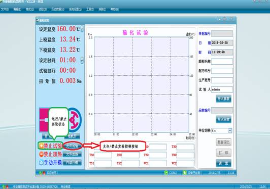The width and height of the screenshot is (270, 189).
Task: Open the 帮助 menu
Action: (115, 9)
